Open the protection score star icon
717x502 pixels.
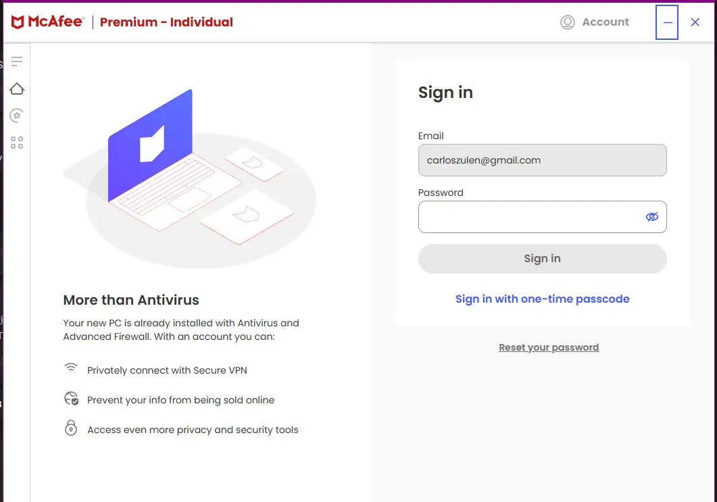point(17,116)
